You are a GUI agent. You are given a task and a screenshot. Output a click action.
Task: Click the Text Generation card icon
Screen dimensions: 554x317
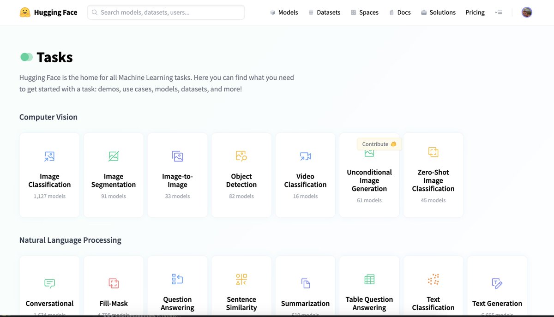(497, 283)
